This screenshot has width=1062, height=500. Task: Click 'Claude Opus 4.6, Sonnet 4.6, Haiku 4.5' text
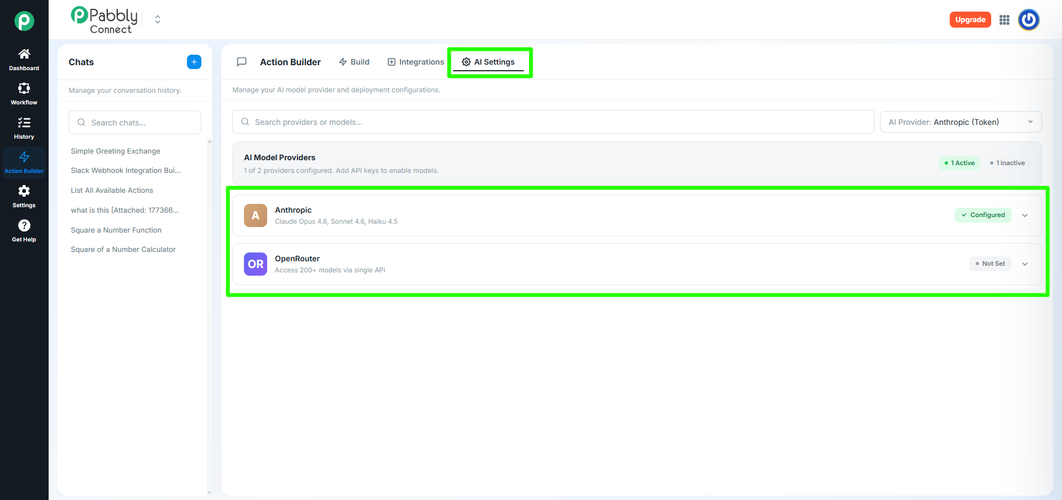[336, 222]
